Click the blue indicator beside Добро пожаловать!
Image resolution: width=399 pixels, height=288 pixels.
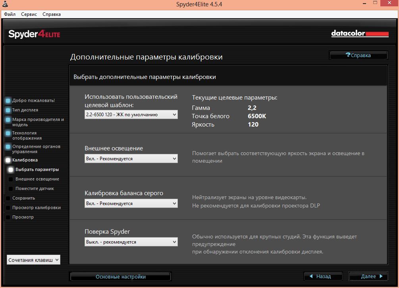8,101
